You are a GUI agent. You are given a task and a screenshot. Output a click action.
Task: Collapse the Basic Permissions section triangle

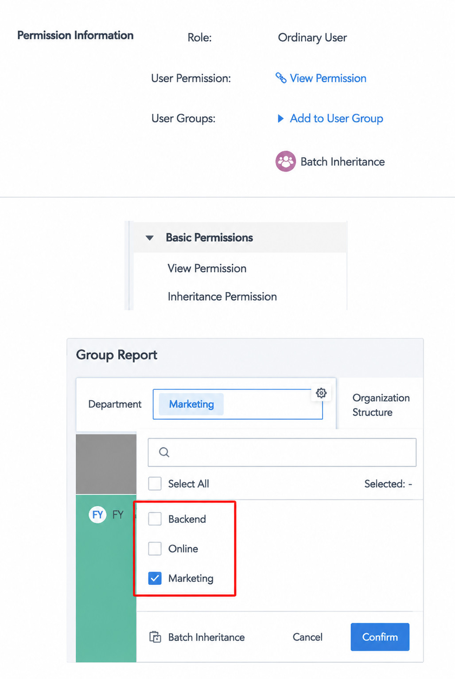tap(150, 238)
